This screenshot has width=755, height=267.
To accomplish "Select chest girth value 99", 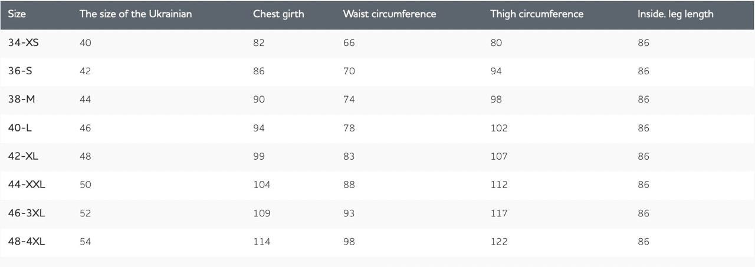I will (x=259, y=156).
